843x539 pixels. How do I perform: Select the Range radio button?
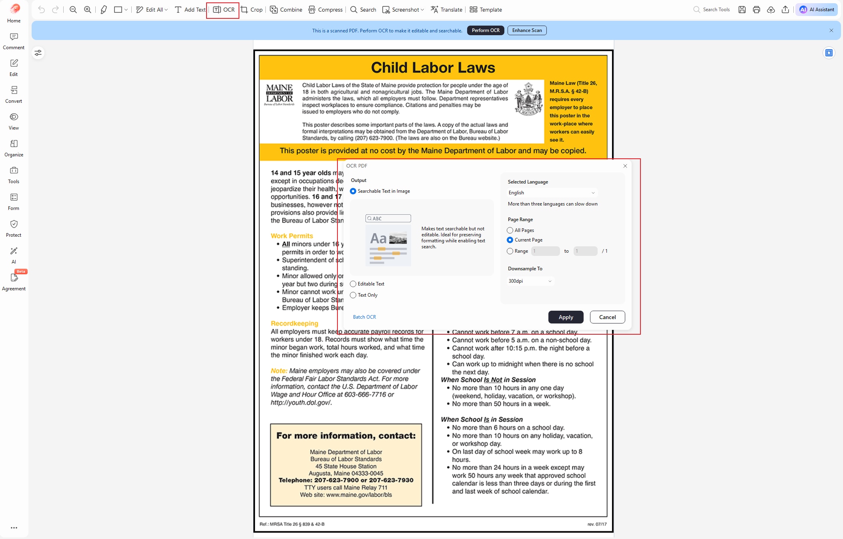click(x=510, y=251)
